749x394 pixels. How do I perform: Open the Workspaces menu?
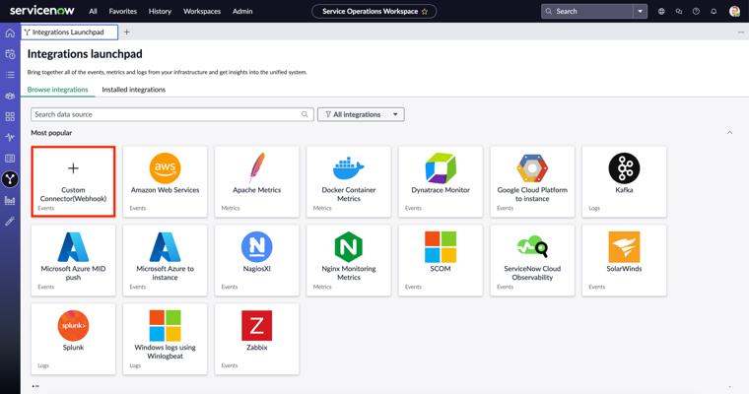202,12
